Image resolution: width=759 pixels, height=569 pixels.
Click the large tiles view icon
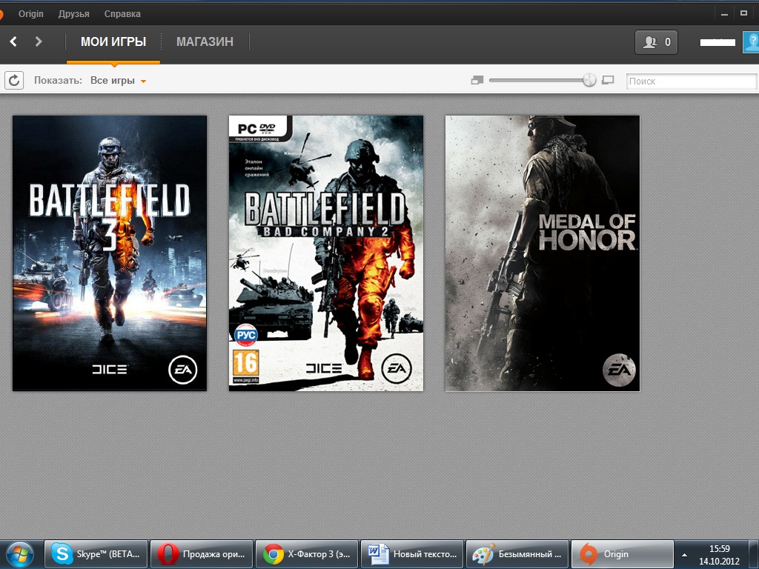click(x=608, y=80)
